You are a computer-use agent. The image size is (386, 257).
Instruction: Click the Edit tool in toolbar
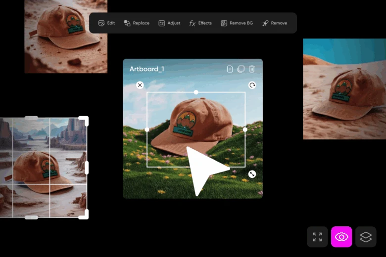point(106,23)
